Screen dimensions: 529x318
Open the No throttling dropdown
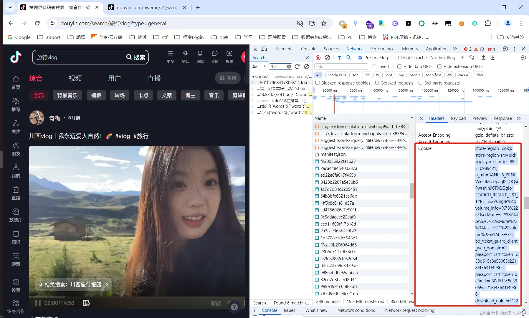click(447, 58)
